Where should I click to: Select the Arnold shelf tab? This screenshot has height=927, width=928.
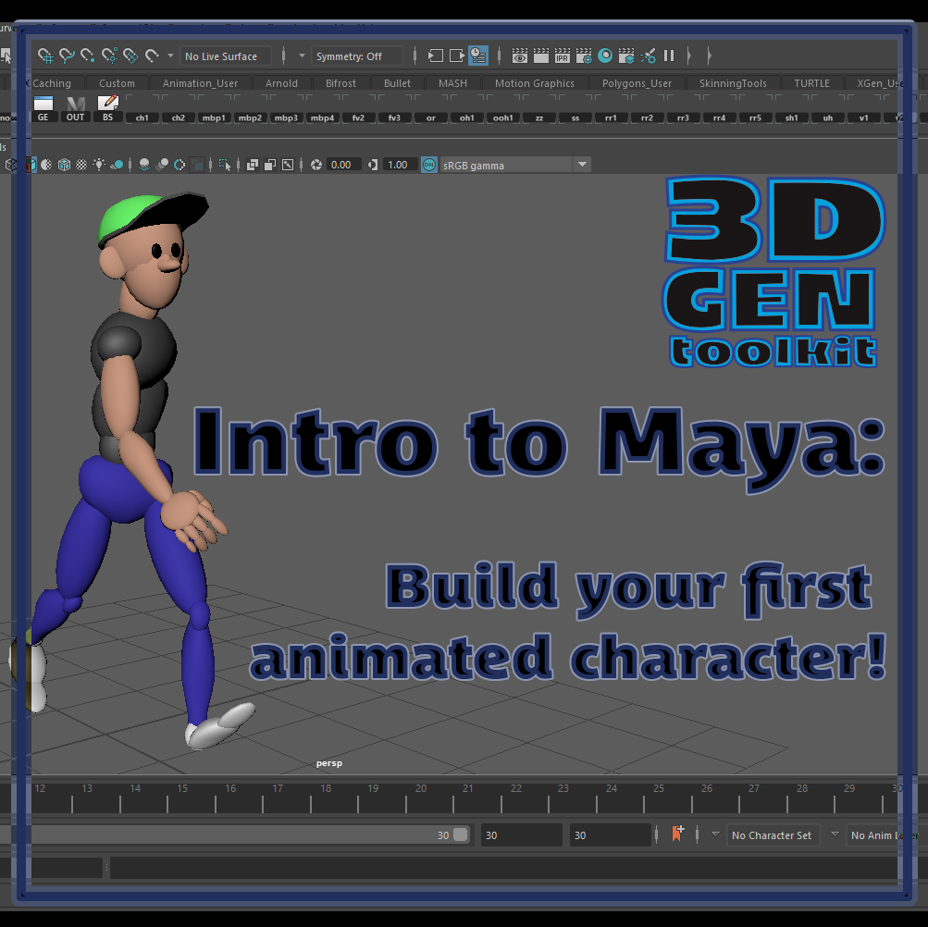pyautogui.click(x=281, y=83)
